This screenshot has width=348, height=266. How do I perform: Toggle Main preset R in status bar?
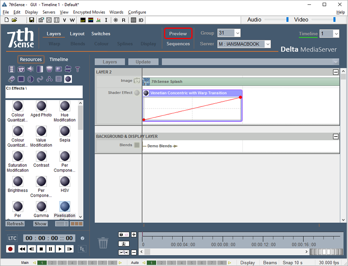tap(112, 263)
